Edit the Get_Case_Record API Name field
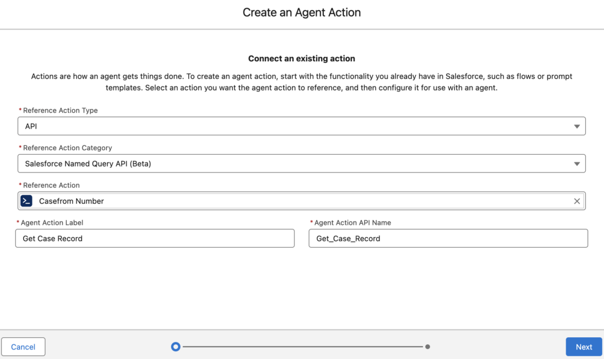The width and height of the screenshot is (604, 359). (x=448, y=238)
